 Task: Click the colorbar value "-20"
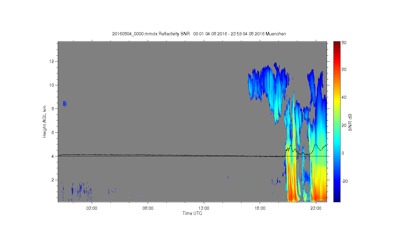345,181
